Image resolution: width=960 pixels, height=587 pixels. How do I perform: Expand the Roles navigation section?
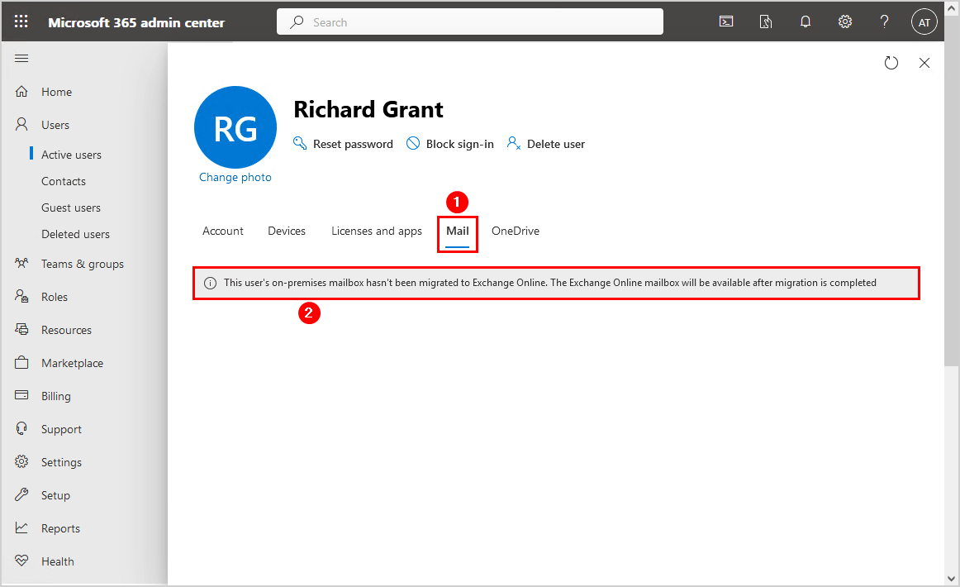point(55,297)
